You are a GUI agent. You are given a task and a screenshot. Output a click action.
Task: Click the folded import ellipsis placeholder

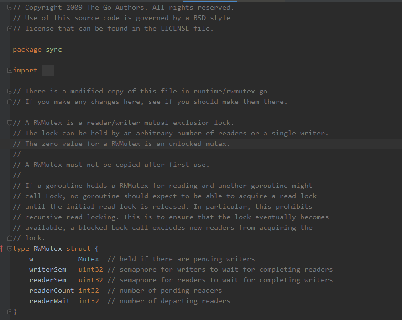pos(47,71)
